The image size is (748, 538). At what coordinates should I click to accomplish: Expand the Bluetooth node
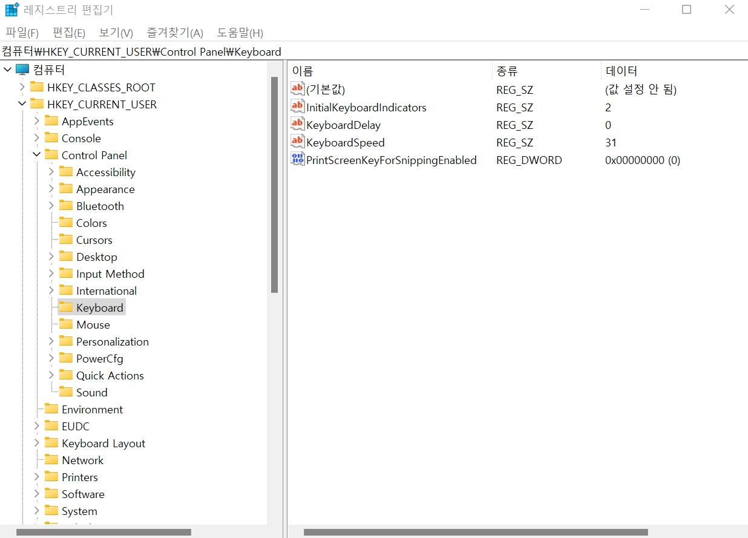(51, 206)
